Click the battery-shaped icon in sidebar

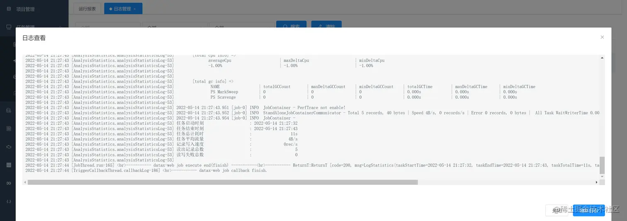9,183
